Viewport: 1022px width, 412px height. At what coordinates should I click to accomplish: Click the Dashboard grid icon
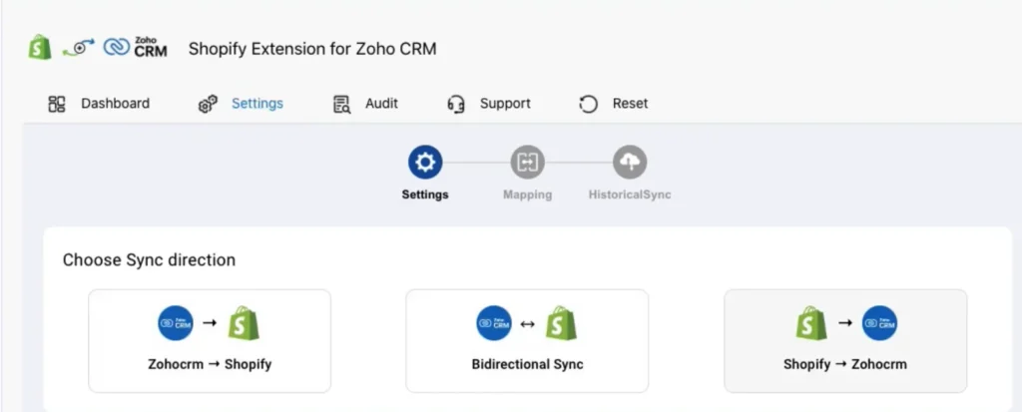[57, 104]
